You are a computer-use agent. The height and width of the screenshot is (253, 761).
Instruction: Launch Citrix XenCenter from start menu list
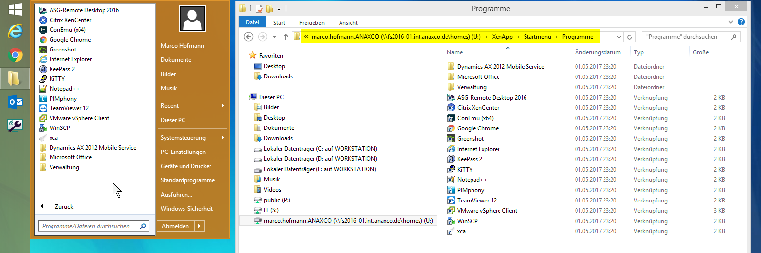65,20
